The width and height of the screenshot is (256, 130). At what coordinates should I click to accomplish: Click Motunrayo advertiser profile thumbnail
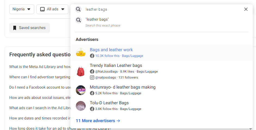[81, 90]
